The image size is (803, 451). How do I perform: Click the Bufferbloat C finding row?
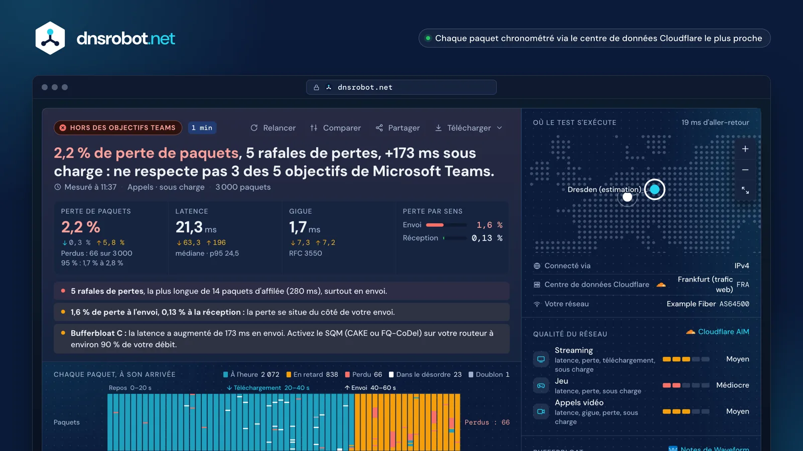(282, 339)
